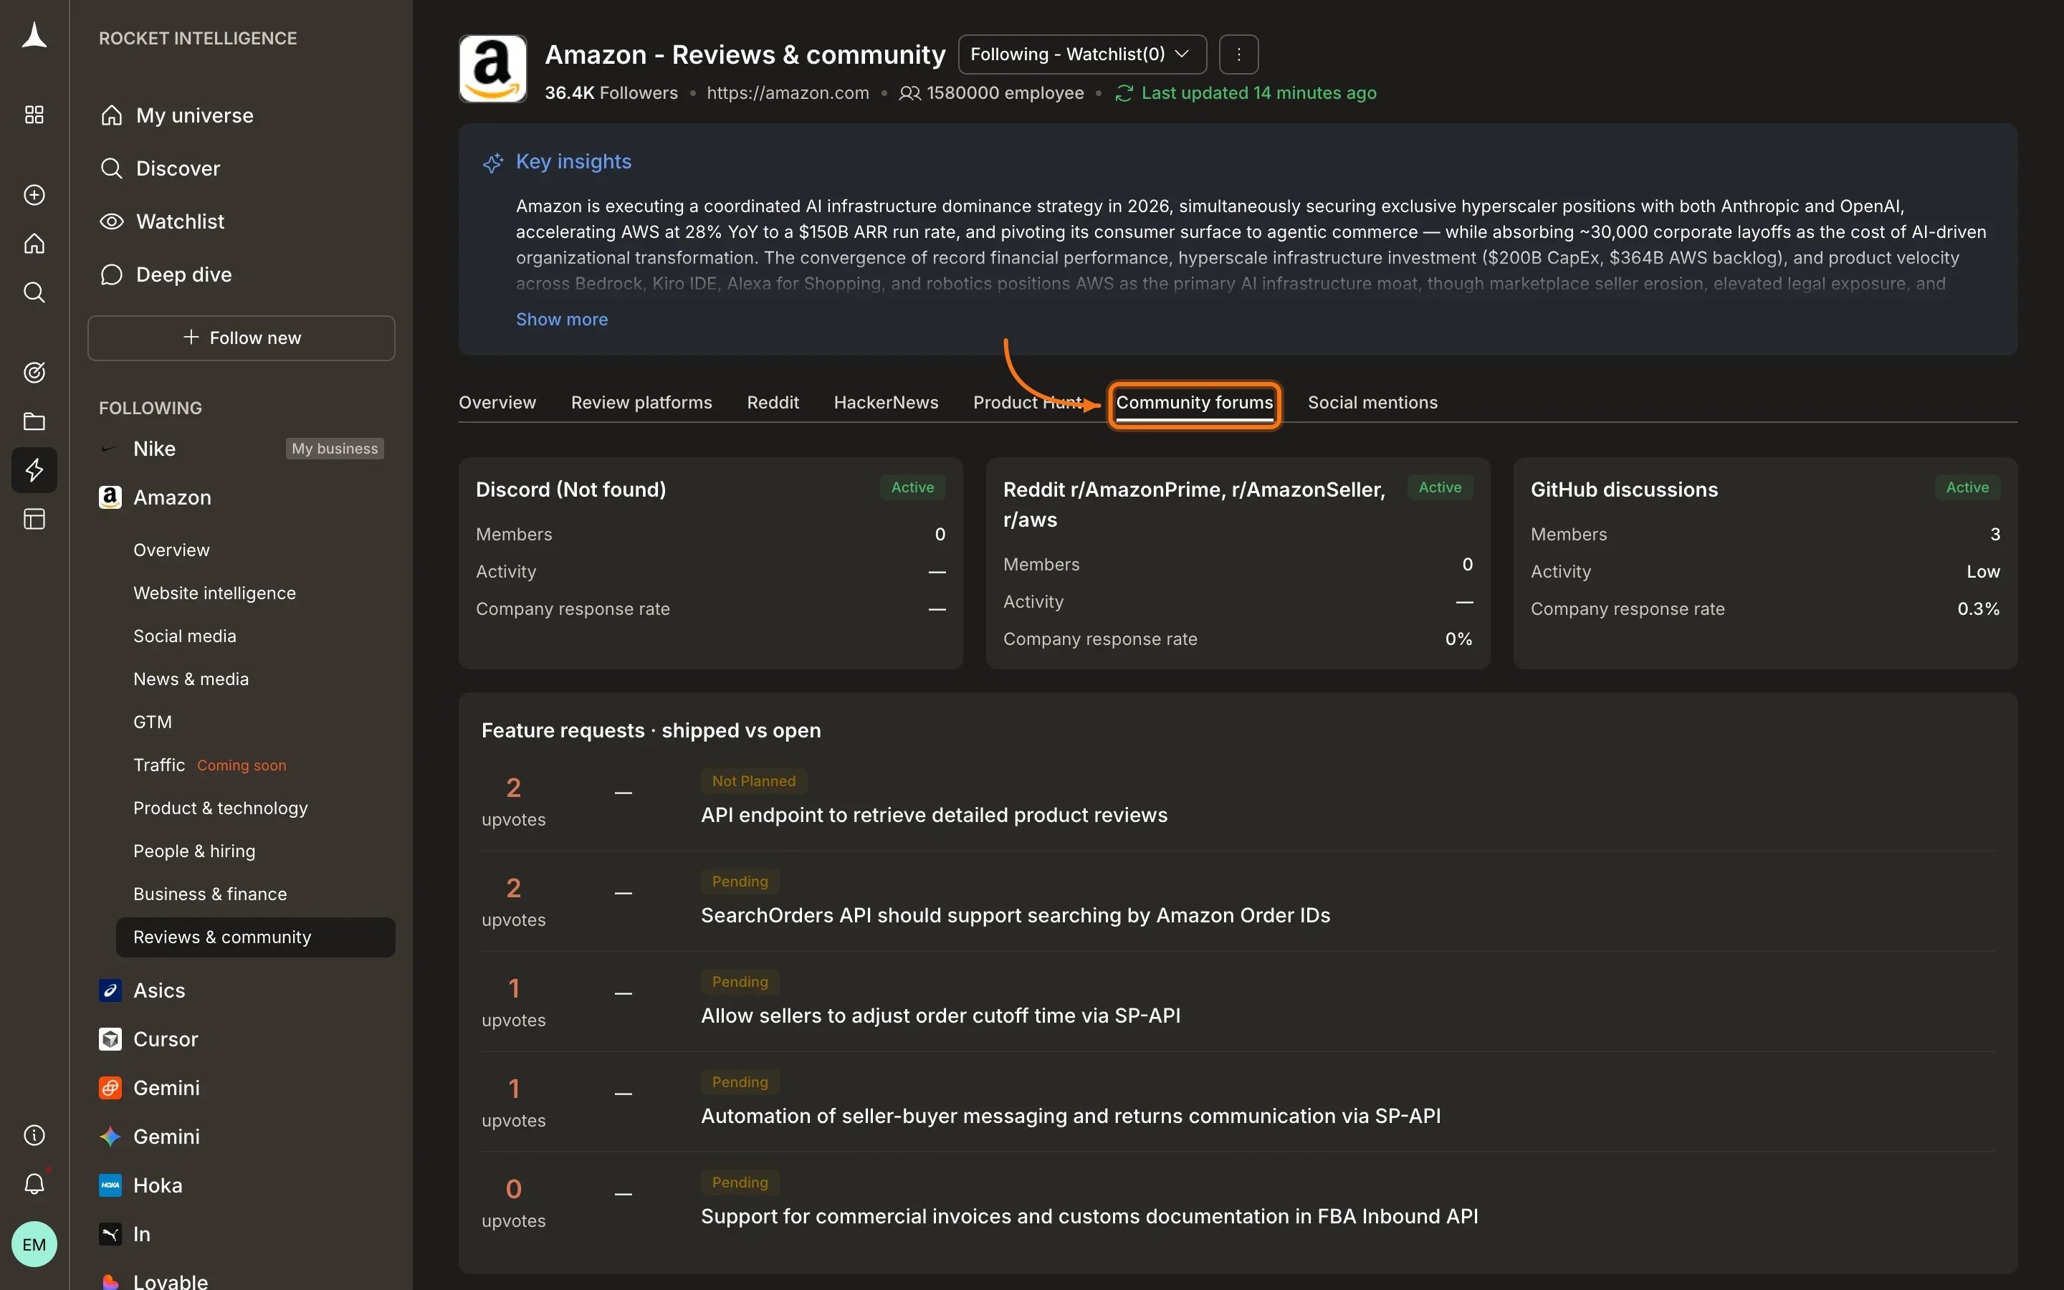The height and width of the screenshot is (1290, 2064).
Task: Open People & hiring in sidebar
Action: click(193, 851)
